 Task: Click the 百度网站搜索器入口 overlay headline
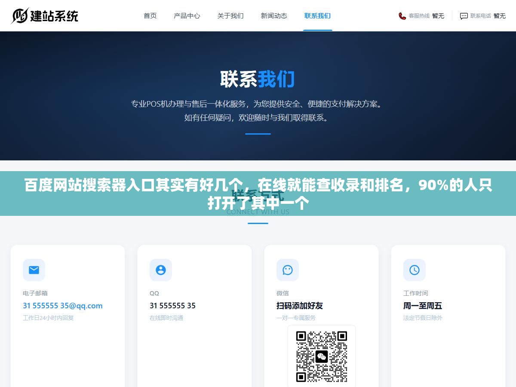tap(258, 194)
